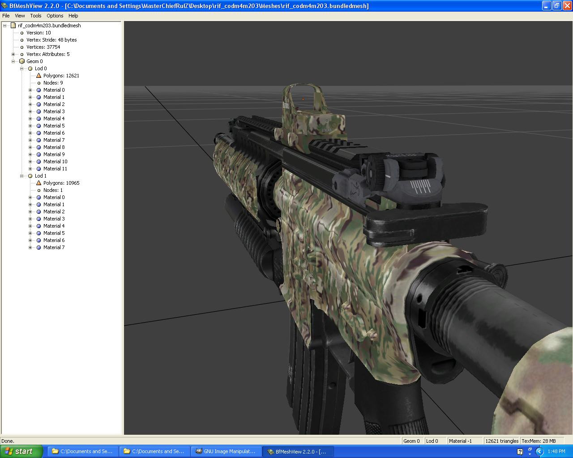
Task: Select the Lod 0 sphere icon
Action: point(30,68)
